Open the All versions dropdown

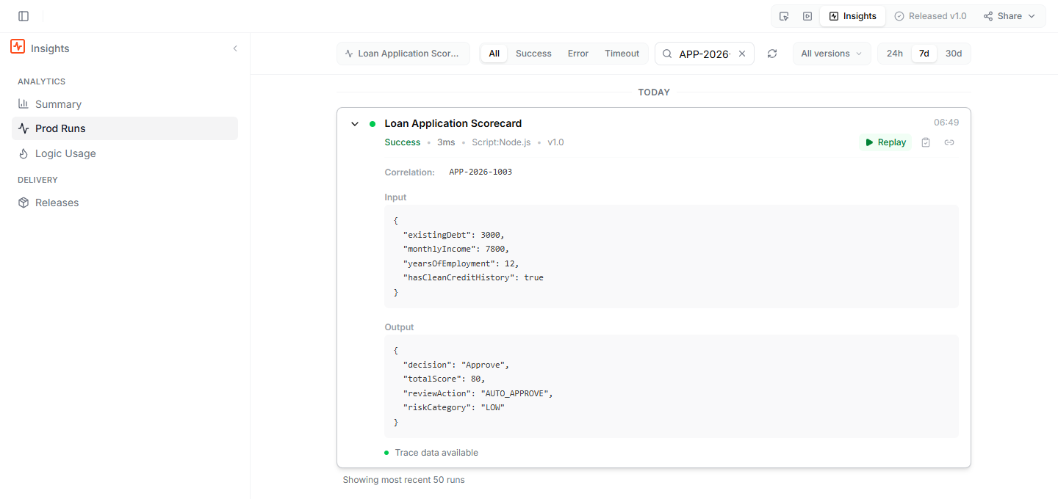pyautogui.click(x=832, y=54)
